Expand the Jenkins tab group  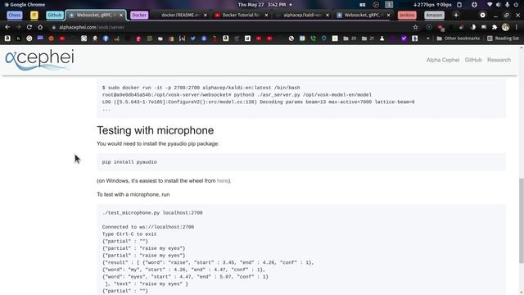[x=407, y=15]
